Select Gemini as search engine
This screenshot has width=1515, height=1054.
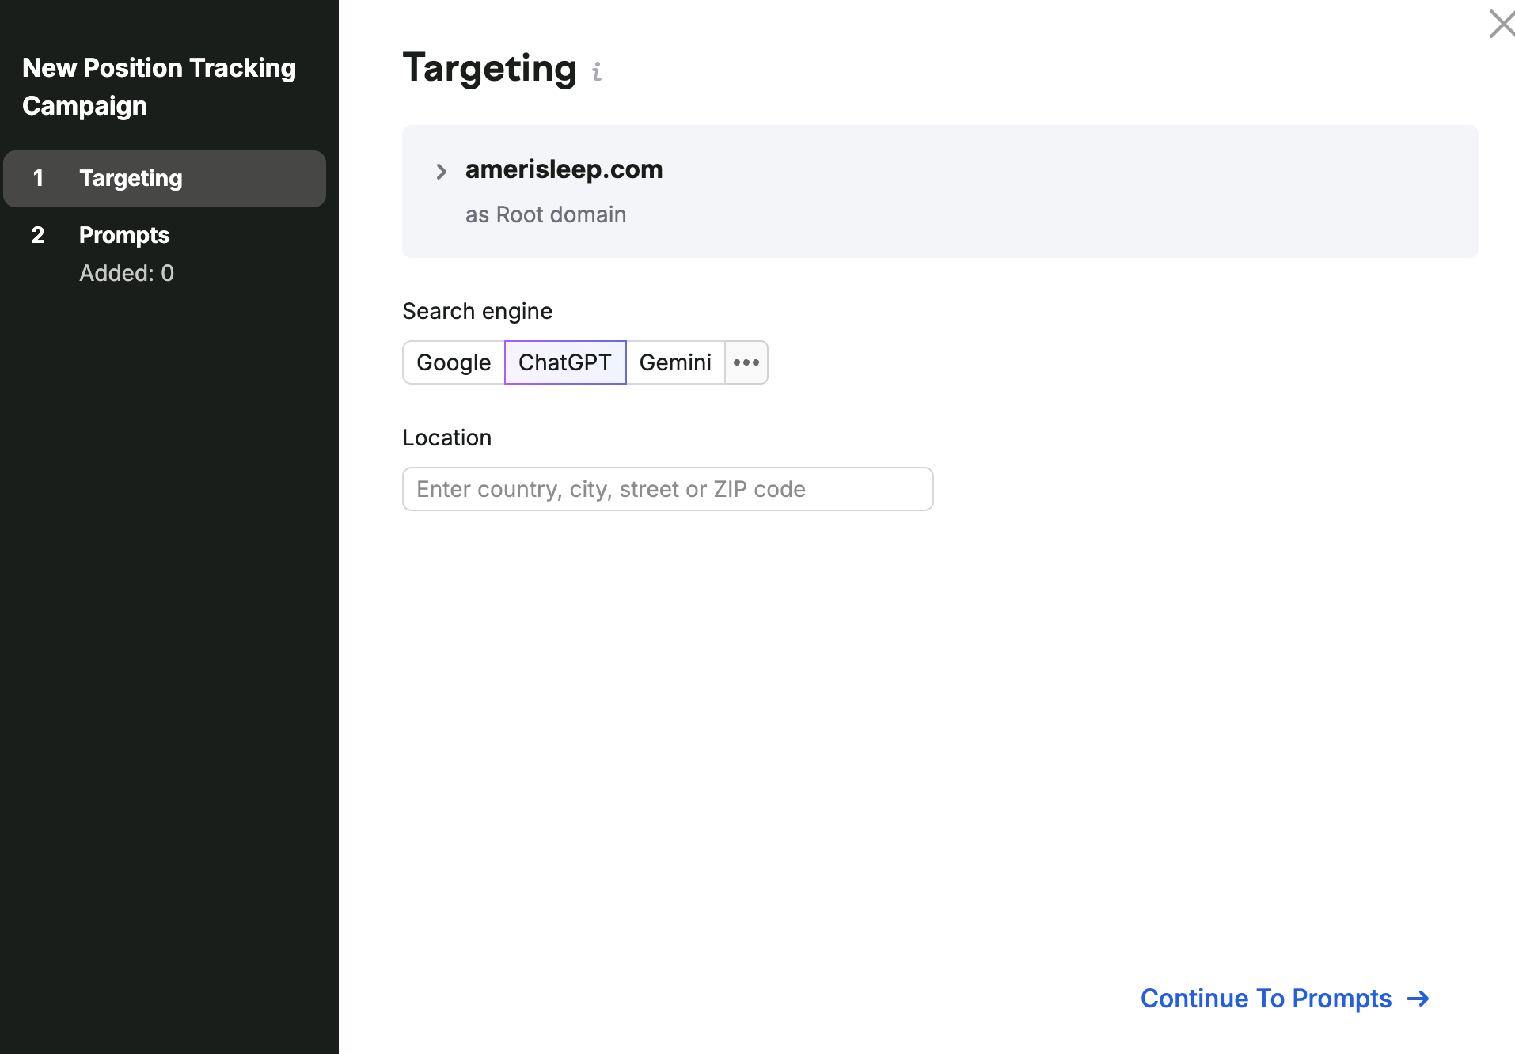(675, 362)
